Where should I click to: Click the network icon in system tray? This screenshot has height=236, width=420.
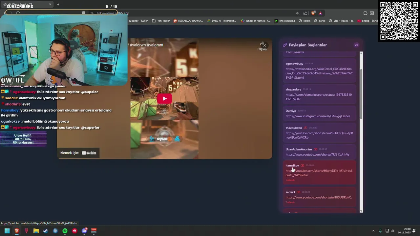tap(387, 231)
